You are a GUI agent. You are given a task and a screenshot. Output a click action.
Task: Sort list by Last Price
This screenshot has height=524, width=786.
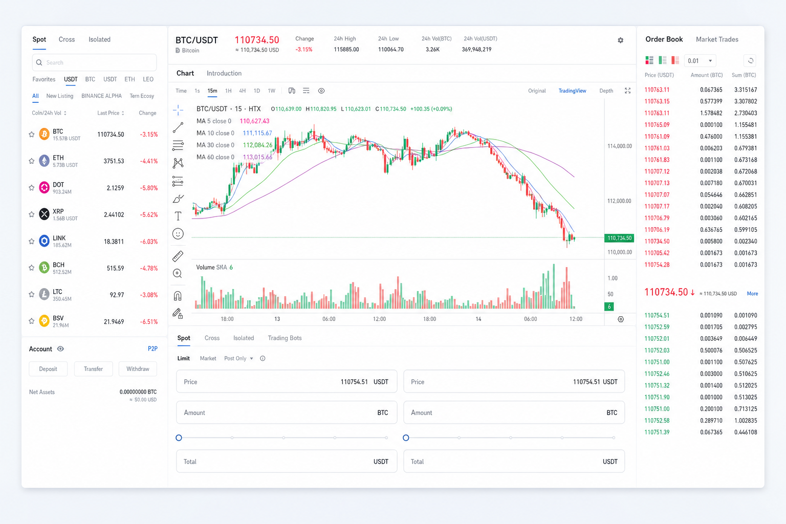point(111,113)
